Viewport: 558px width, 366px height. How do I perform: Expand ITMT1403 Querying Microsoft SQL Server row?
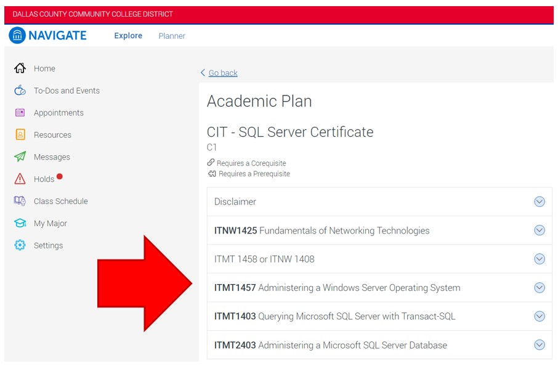(x=540, y=316)
